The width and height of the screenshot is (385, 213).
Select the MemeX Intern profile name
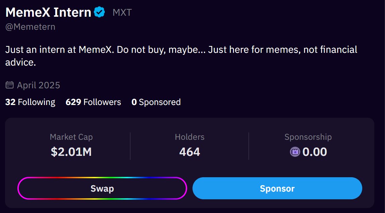pos(48,12)
